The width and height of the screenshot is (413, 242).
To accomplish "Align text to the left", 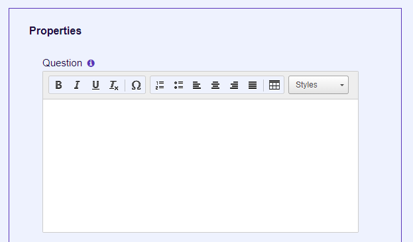I will pos(197,85).
